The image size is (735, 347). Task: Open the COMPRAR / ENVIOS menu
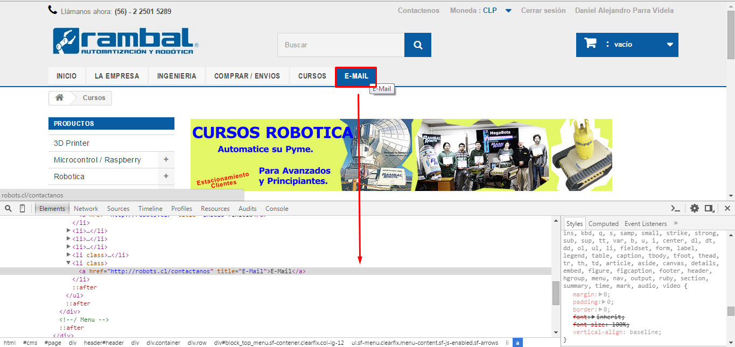[x=247, y=76]
